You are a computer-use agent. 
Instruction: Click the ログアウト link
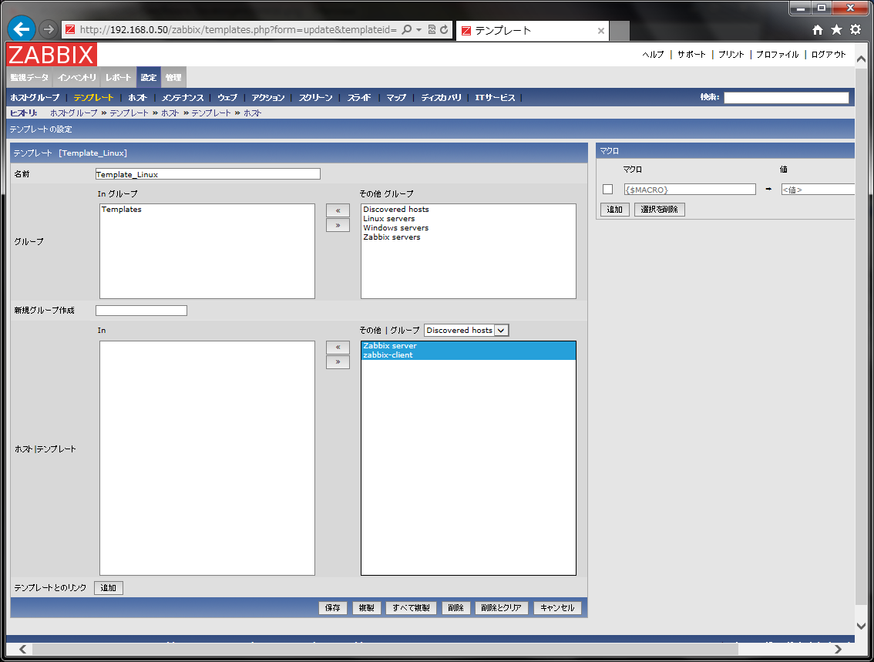pyautogui.click(x=829, y=55)
